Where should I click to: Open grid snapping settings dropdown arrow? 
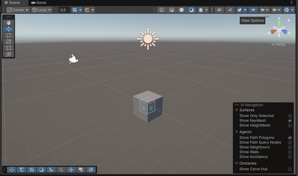93,10
